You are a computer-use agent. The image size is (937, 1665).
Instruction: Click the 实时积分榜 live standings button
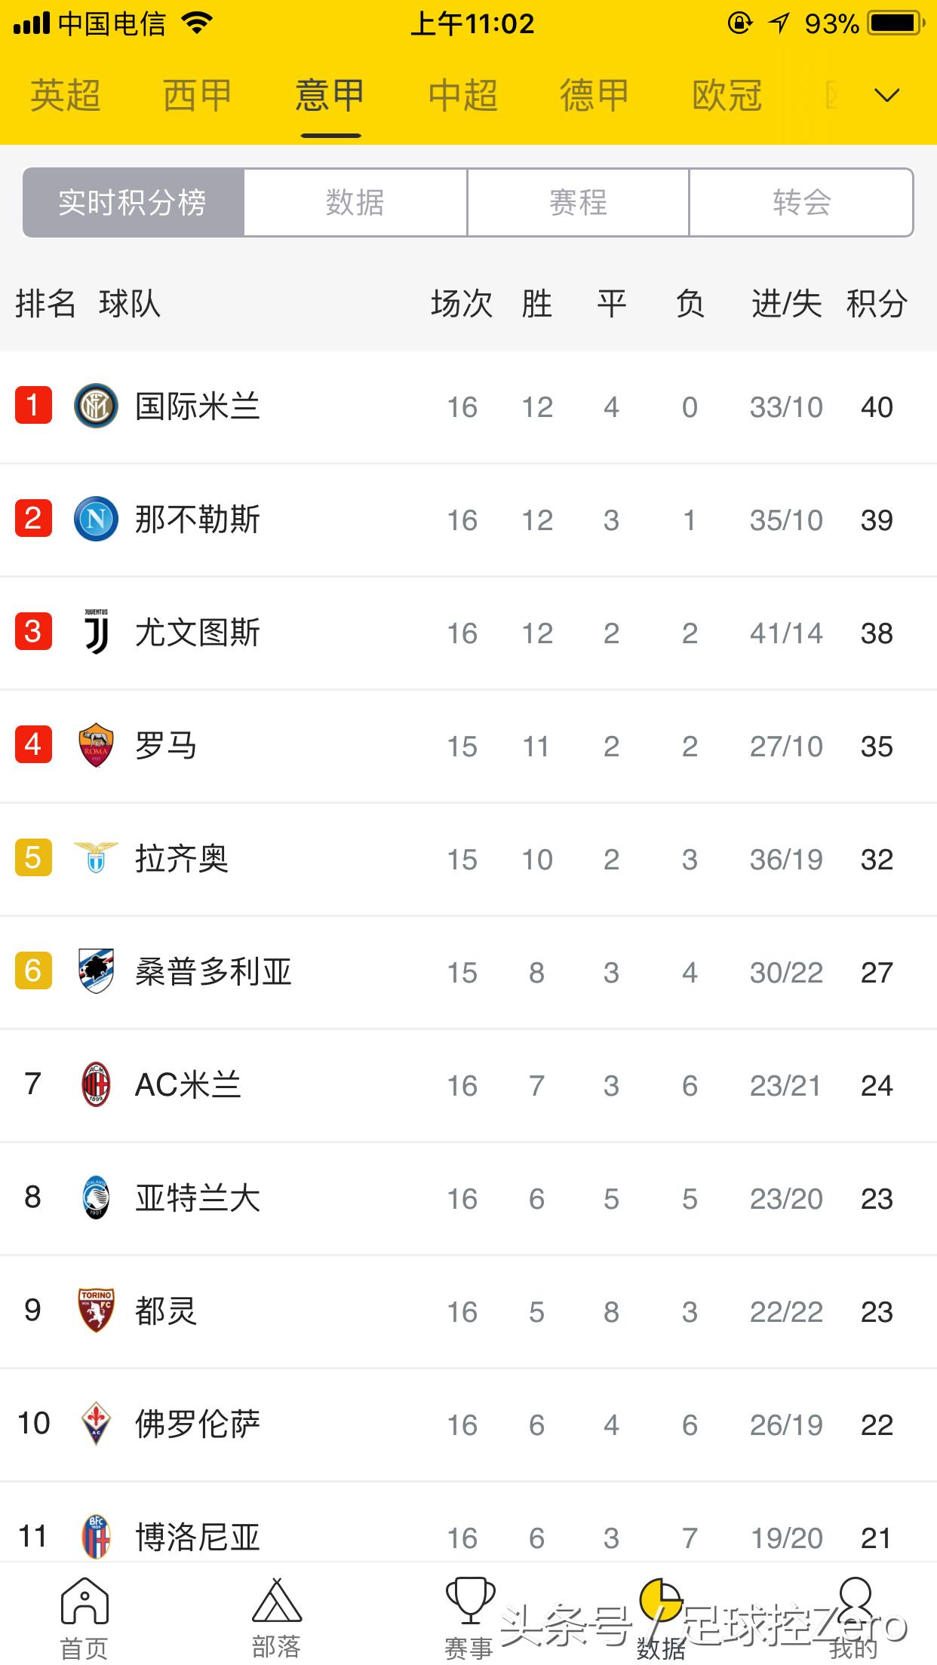point(134,201)
